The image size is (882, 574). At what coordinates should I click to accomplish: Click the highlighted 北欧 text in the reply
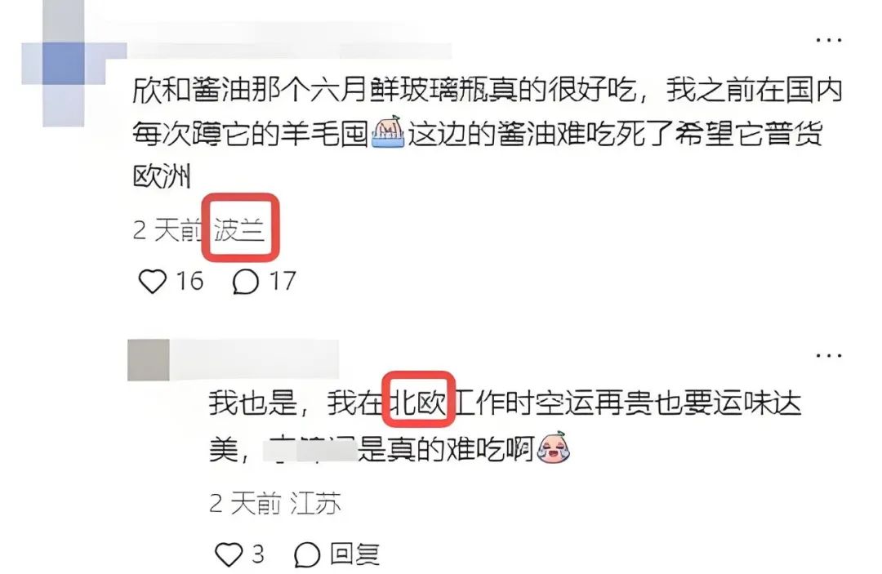(418, 403)
